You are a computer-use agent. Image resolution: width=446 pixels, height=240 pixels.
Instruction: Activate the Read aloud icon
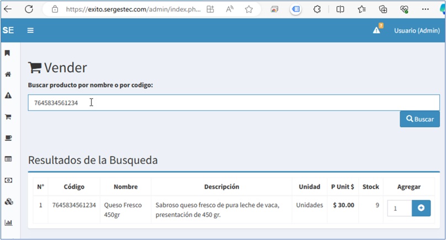pyautogui.click(x=230, y=9)
